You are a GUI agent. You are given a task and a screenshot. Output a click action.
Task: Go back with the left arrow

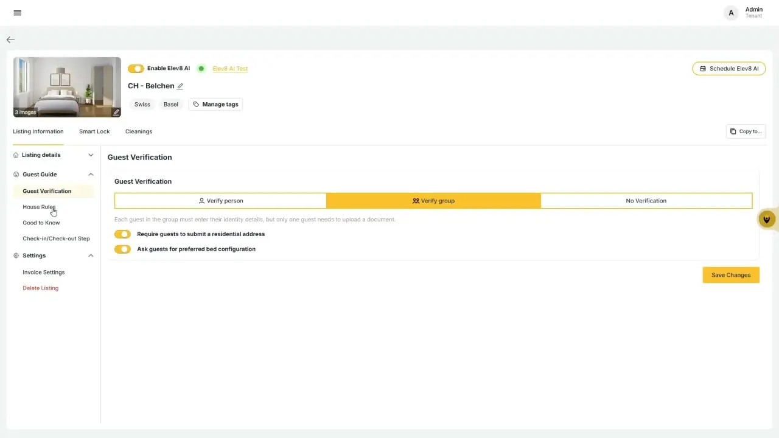click(x=10, y=40)
